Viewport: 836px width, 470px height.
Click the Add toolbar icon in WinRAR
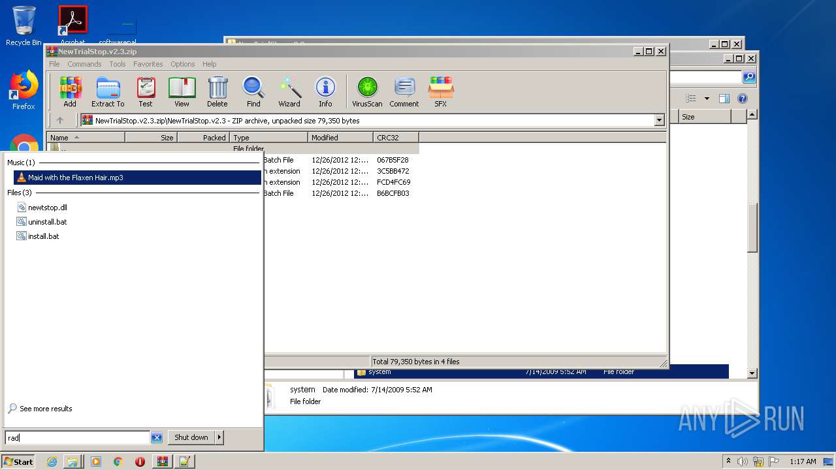pyautogui.click(x=70, y=91)
